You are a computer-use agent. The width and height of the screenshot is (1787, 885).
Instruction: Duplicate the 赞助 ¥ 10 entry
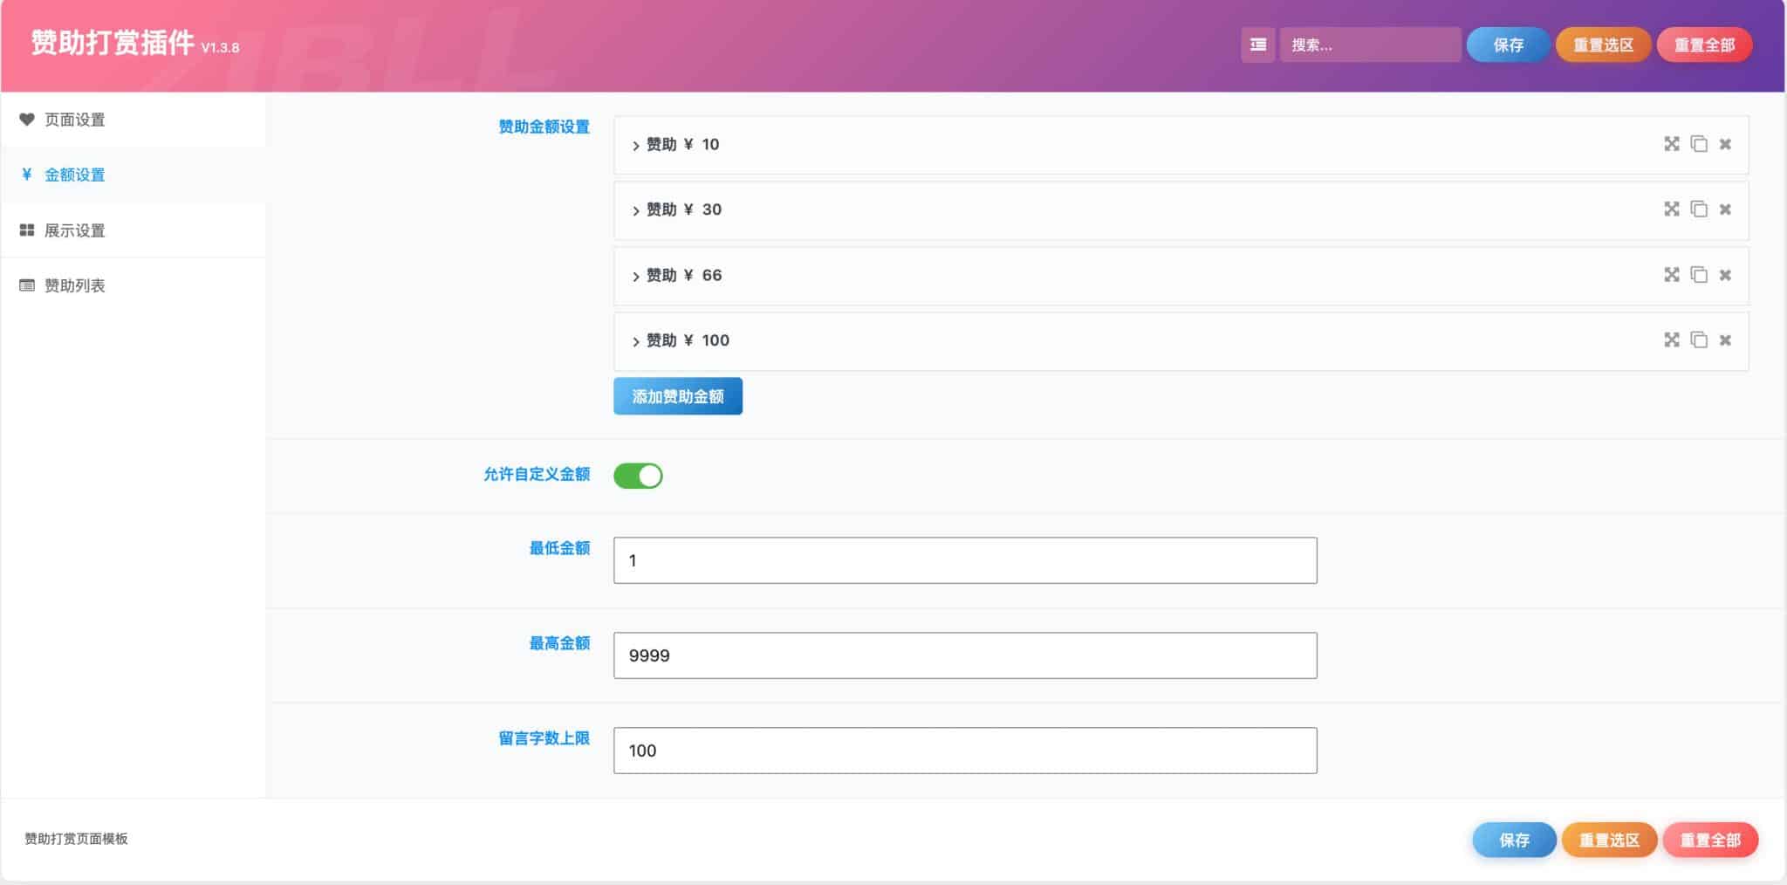pyautogui.click(x=1699, y=144)
